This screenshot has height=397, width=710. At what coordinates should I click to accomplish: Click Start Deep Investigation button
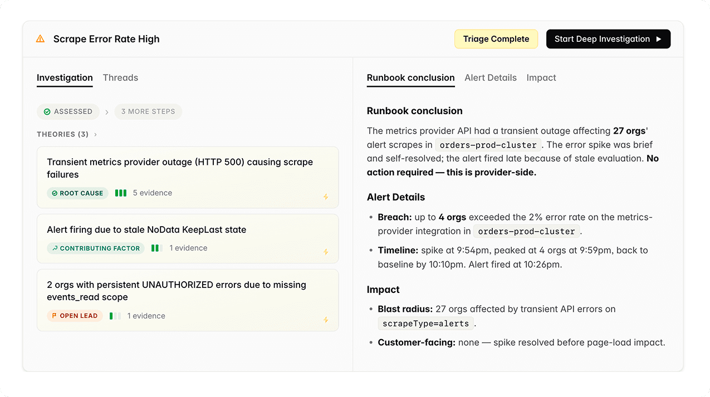(608, 39)
